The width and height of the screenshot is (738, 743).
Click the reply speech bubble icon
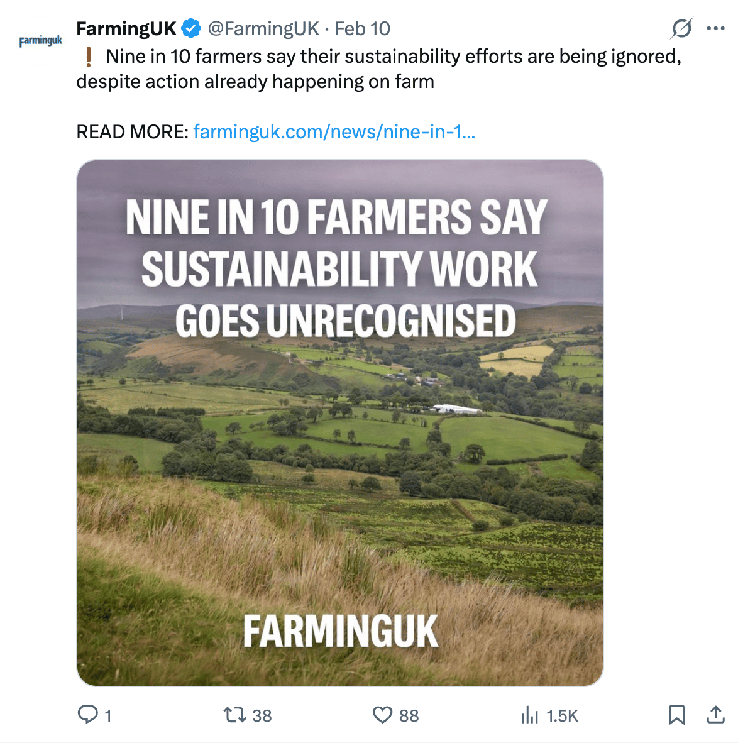point(87,715)
